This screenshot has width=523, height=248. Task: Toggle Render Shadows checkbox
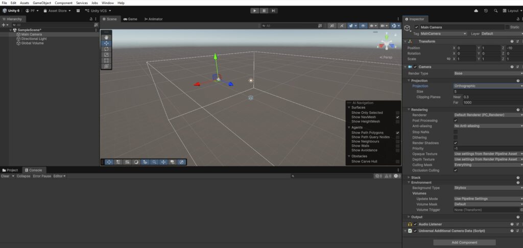tap(456, 143)
